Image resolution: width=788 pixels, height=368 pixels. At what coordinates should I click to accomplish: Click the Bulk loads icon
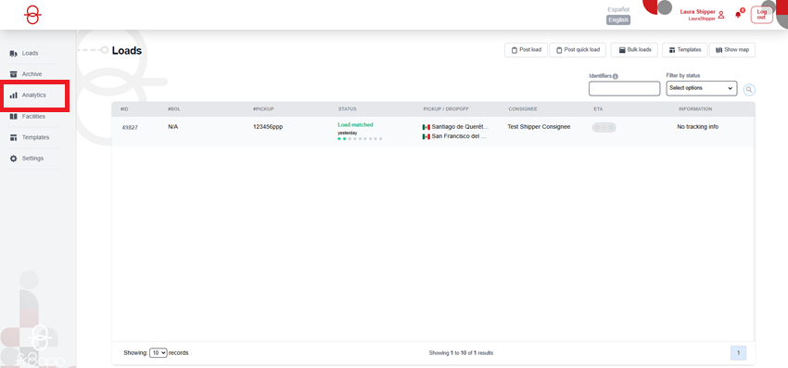click(622, 50)
